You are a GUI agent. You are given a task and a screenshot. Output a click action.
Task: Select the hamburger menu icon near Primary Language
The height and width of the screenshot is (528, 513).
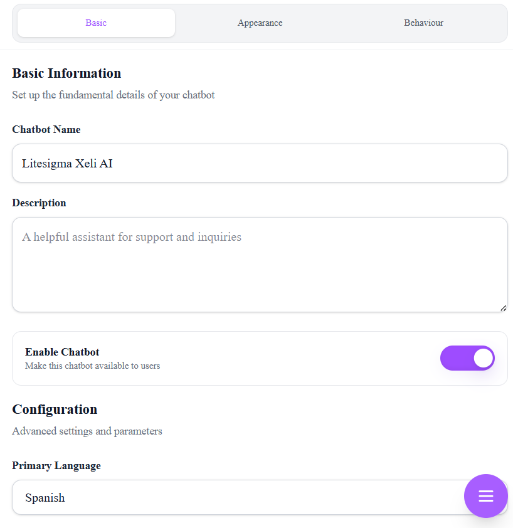(486, 496)
